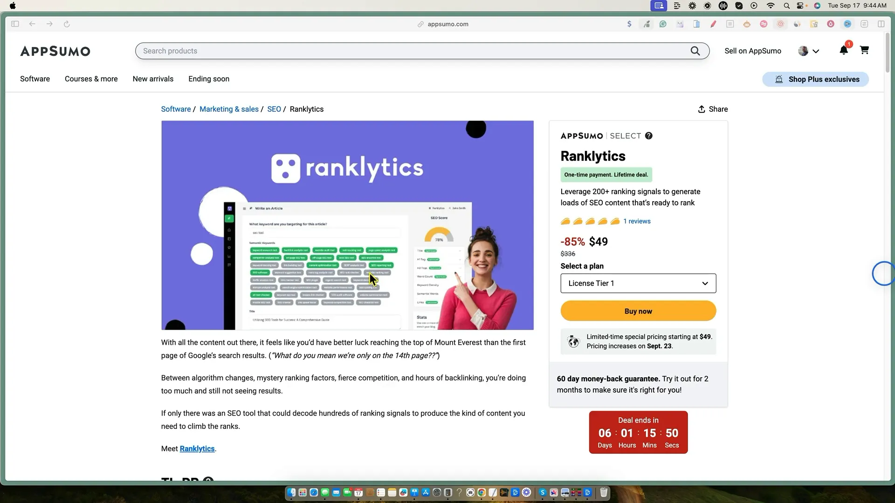Open the Ending soon tab
895x503 pixels.
click(x=209, y=79)
